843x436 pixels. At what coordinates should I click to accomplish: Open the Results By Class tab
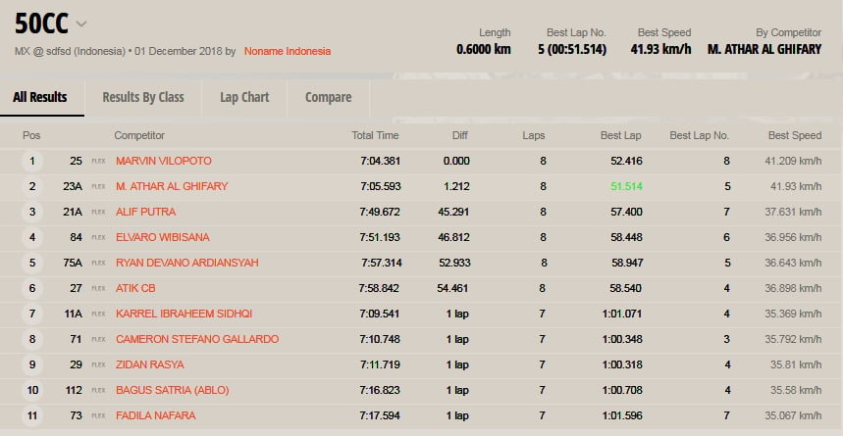pos(143,97)
